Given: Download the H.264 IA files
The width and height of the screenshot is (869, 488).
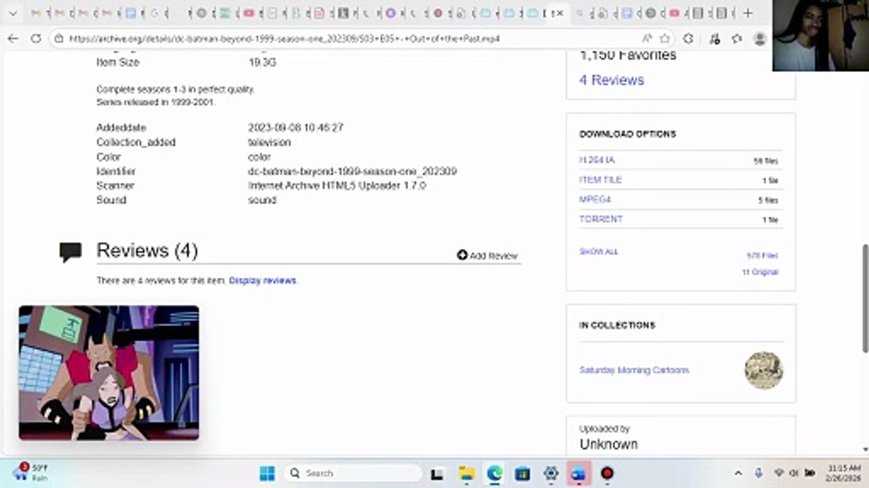Looking at the screenshot, I should [597, 160].
